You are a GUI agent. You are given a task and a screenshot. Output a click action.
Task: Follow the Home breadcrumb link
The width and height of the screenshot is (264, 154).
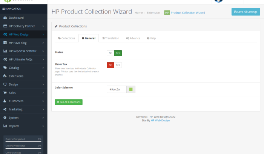tap(139, 13)
